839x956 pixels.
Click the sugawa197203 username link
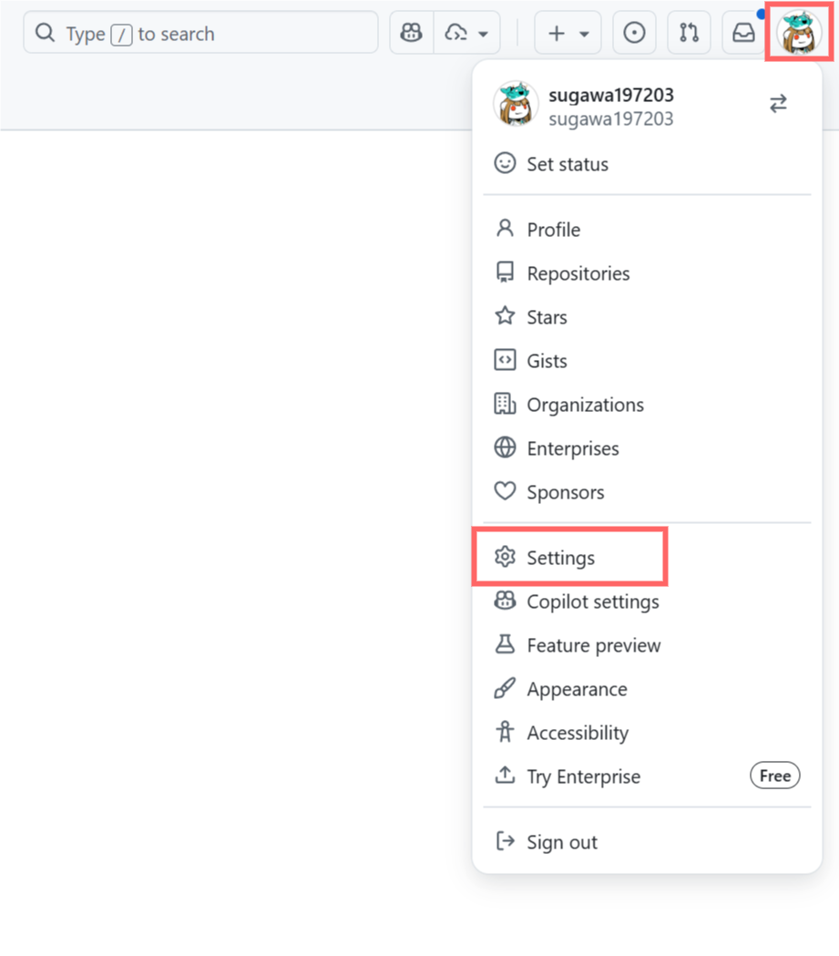click(610, 95)
